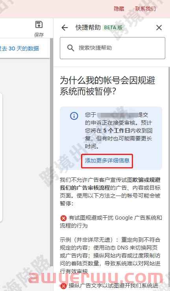
Task: Click the 保存 label under save icon
Action: (39, 35)
